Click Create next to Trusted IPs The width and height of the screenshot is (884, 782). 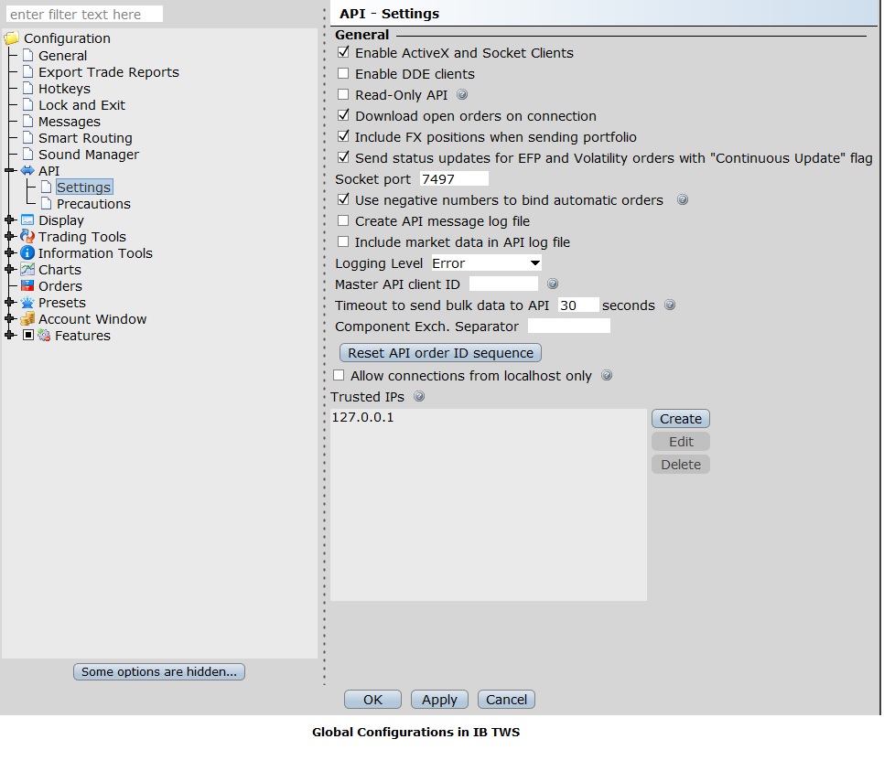tap(680, 418)
